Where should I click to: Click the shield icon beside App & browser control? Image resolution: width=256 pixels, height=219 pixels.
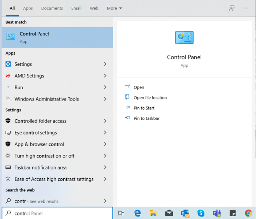(8, 144)
